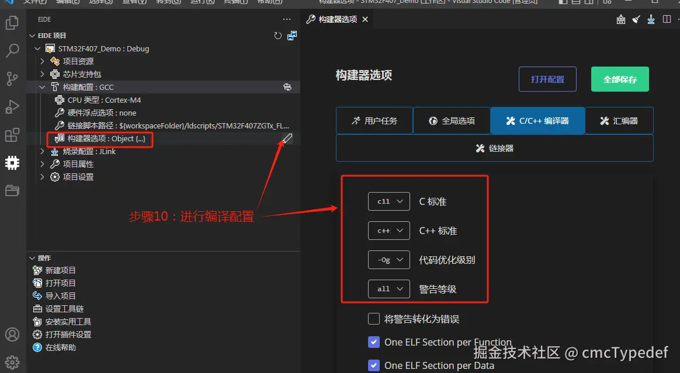
Task: Switch to the 汇编器 tab
Action: tap(619, 120)
